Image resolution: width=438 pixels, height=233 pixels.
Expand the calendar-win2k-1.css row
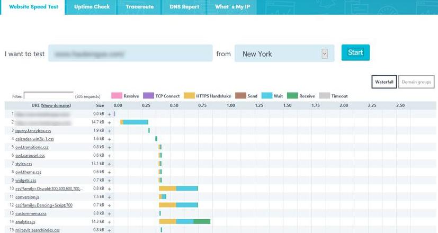pyautogui.click(x=109, y=139)
